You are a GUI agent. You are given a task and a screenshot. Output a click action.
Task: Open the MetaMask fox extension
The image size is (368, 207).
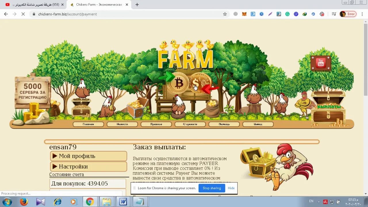click(x=244, y=14)
